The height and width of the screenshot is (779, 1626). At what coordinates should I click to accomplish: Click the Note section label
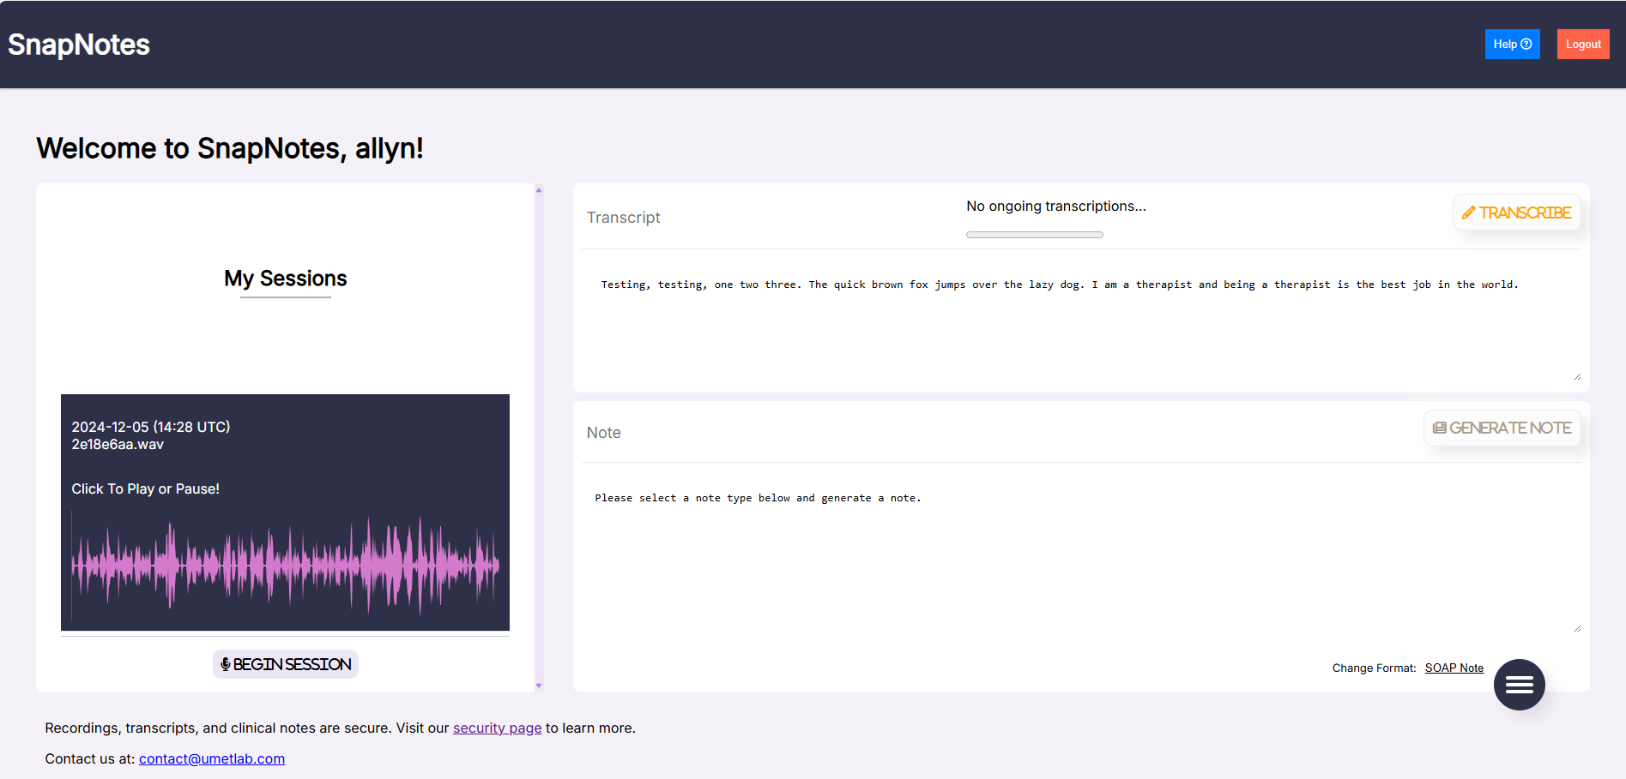604,433
